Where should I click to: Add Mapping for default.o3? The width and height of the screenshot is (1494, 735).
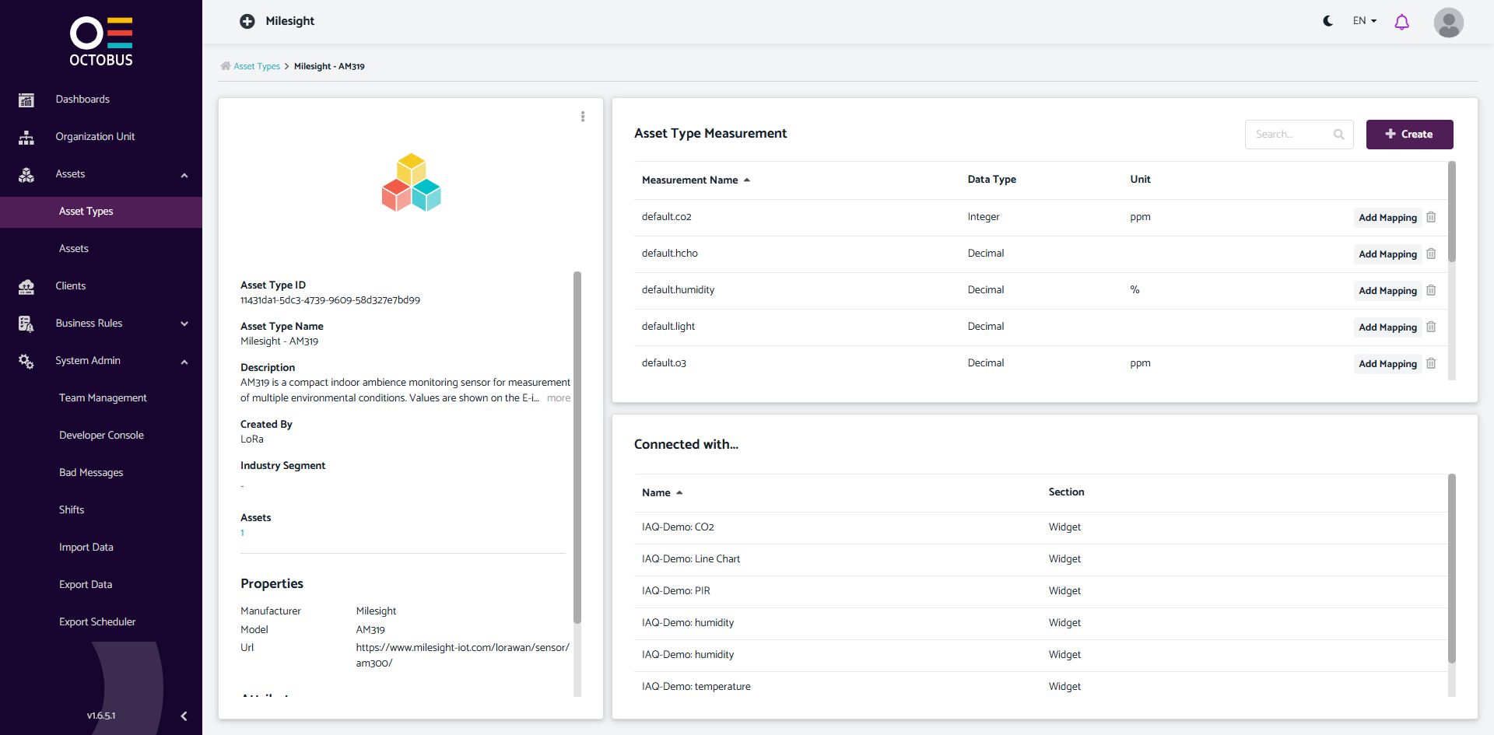click(1387, 364)
